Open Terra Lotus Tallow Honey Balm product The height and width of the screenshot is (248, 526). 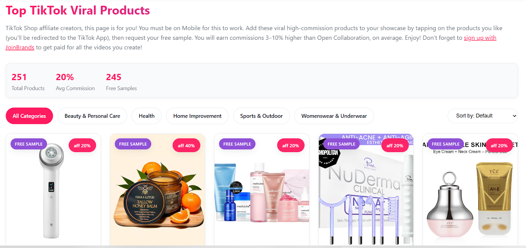click(157, 191)
